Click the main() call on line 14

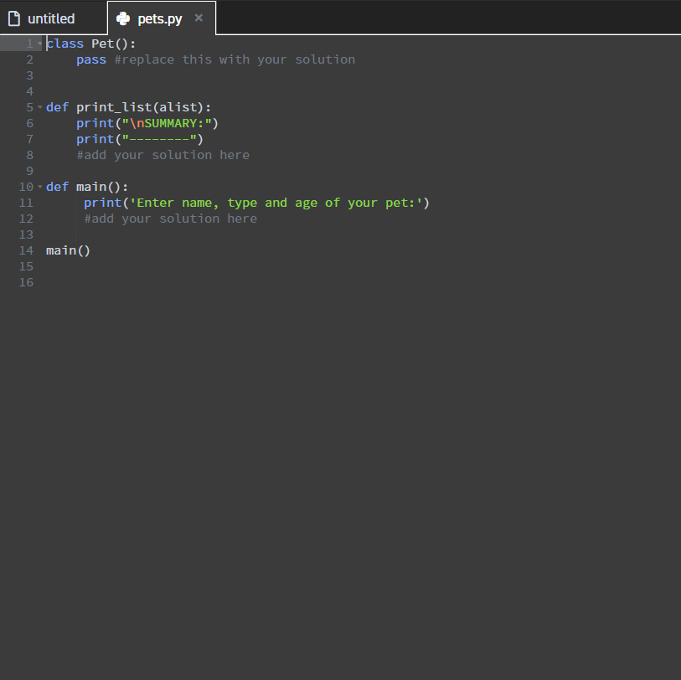click(67, 250)
